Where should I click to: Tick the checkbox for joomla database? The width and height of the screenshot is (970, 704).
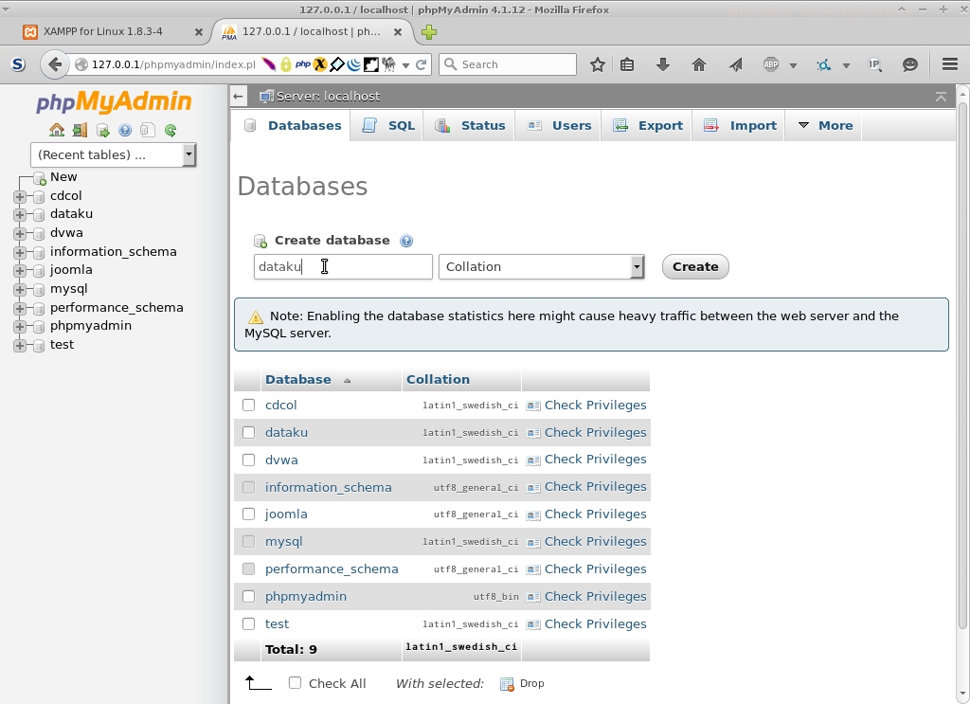click(x=249, y=514)
